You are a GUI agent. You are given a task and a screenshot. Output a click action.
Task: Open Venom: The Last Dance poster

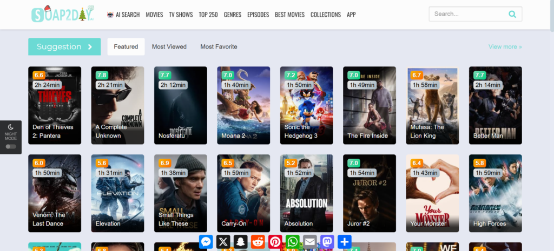(x=55, y=193)
